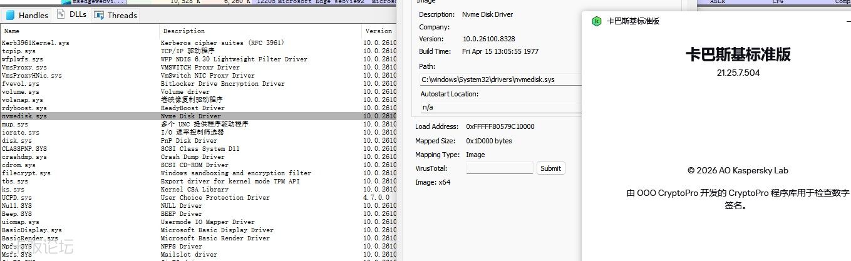Sort list by Description column header
The image size is (851, 261).
[260, 31]
